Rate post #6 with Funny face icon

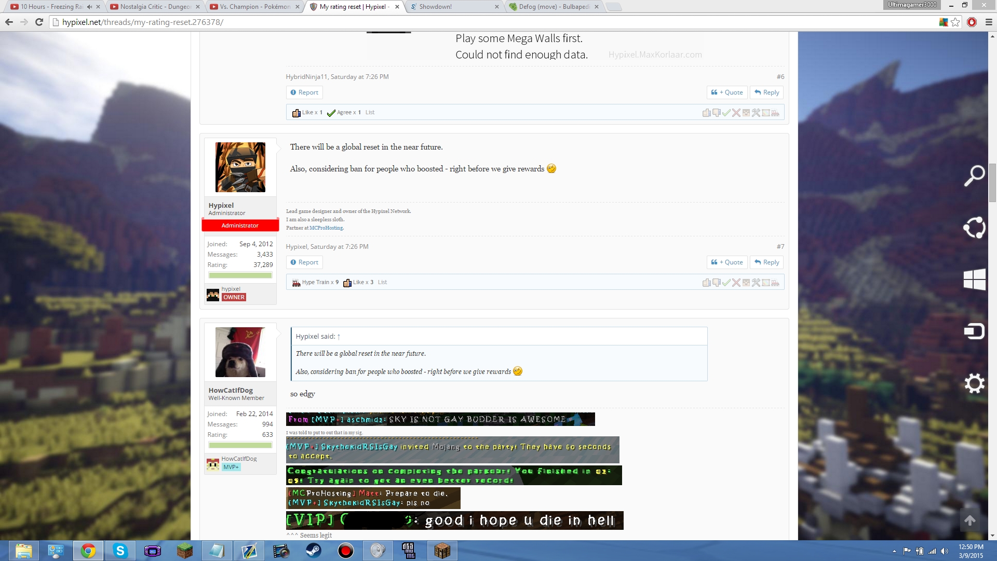746,113
